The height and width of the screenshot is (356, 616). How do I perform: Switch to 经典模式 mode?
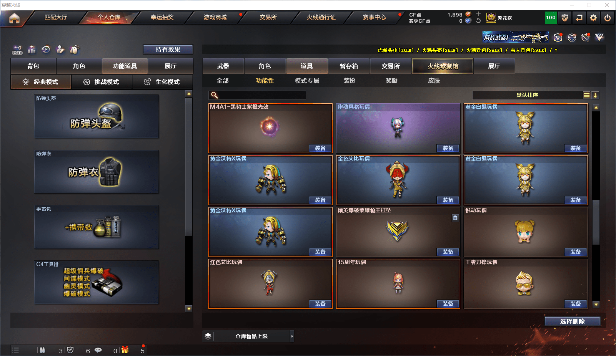[x=41, y=82]
